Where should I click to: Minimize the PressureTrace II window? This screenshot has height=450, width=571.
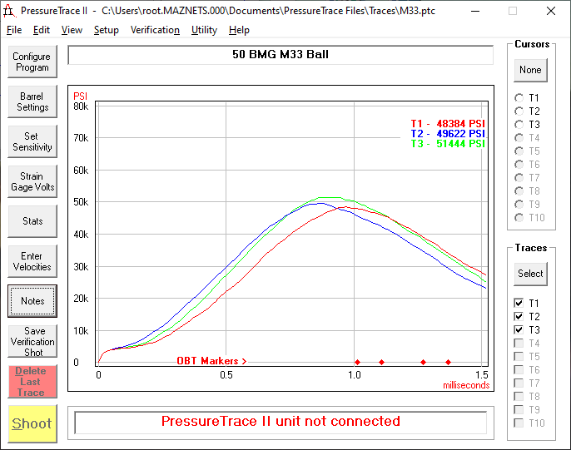475,12
